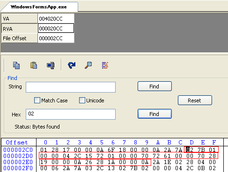The height and width of the screenshot is (172, 228).
Task: Click the colored lines disassembly icon
Action: pos(105,65)
